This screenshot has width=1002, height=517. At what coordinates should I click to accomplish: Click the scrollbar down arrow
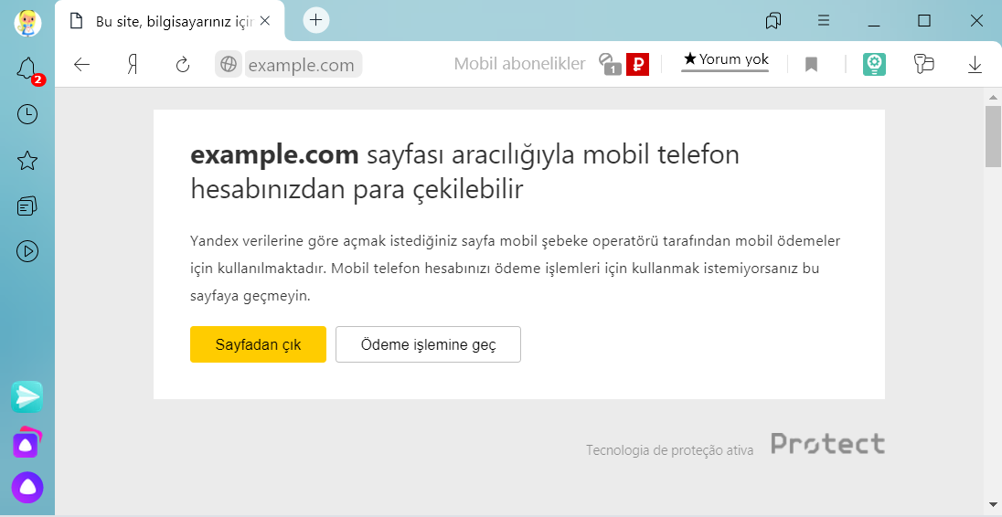[993, 505]
